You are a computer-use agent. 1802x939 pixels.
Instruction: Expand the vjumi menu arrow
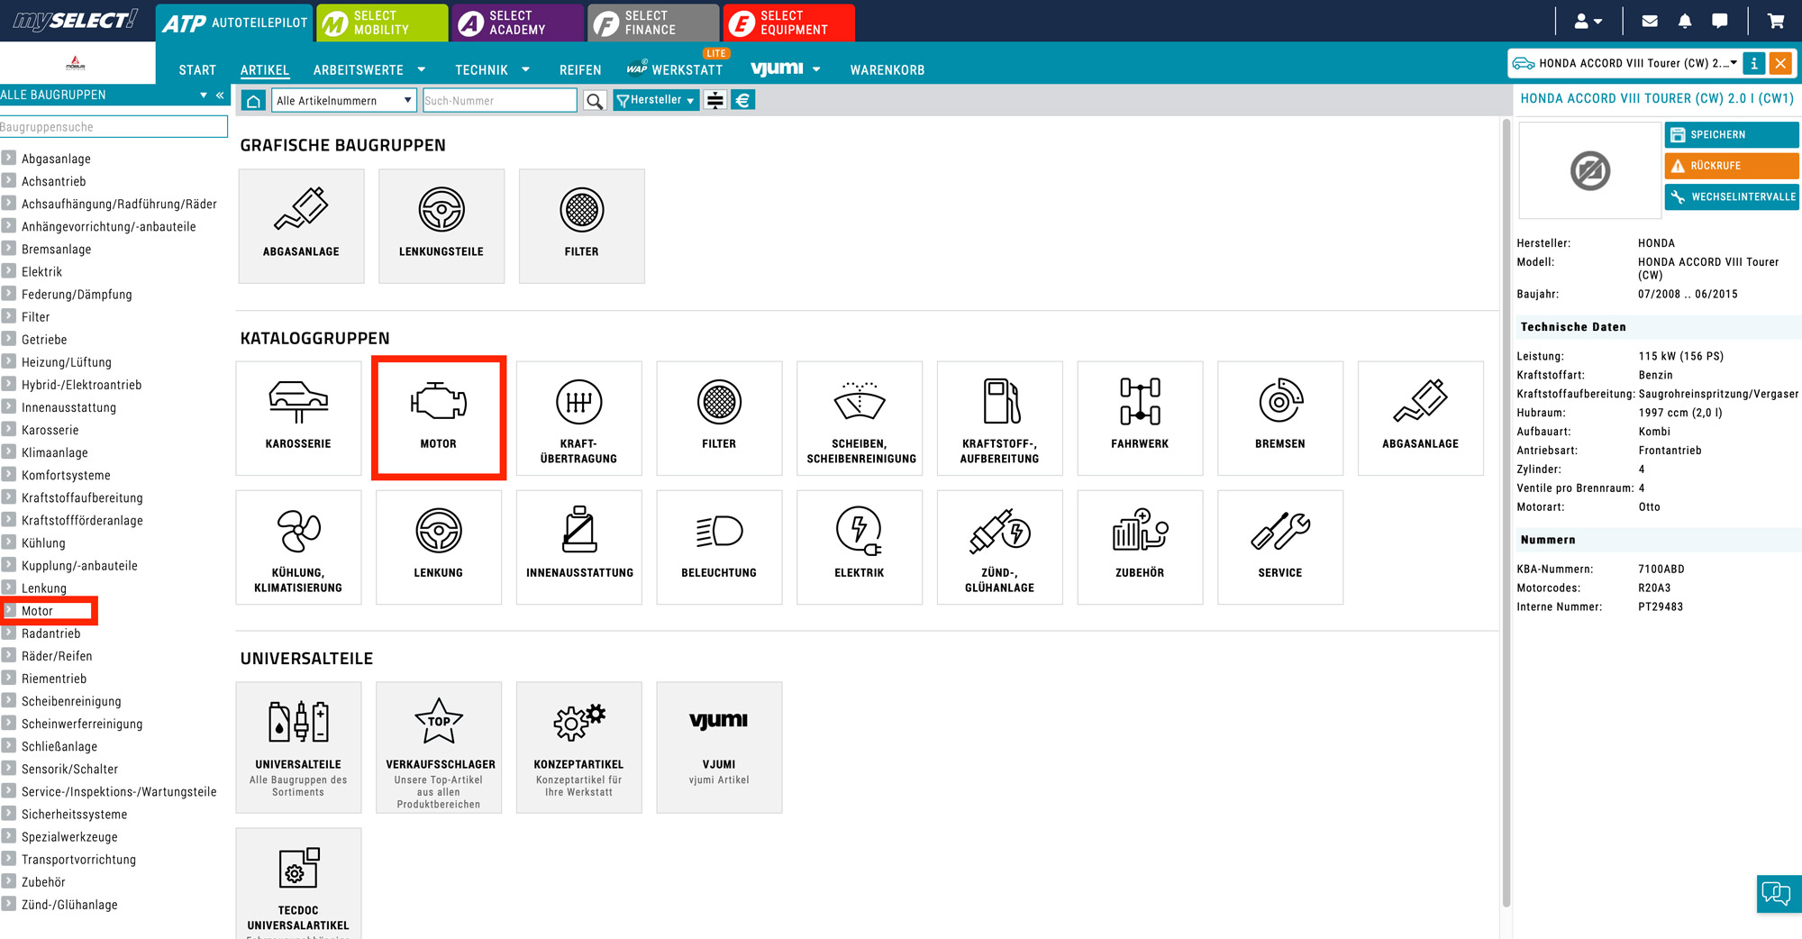816,69
